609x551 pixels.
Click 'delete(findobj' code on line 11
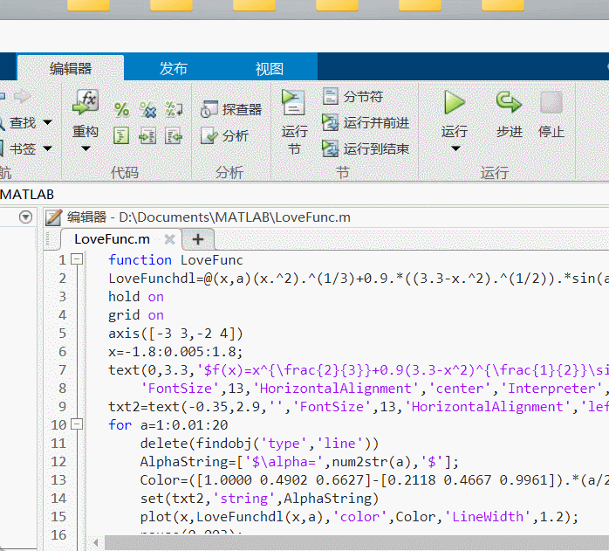200,444
